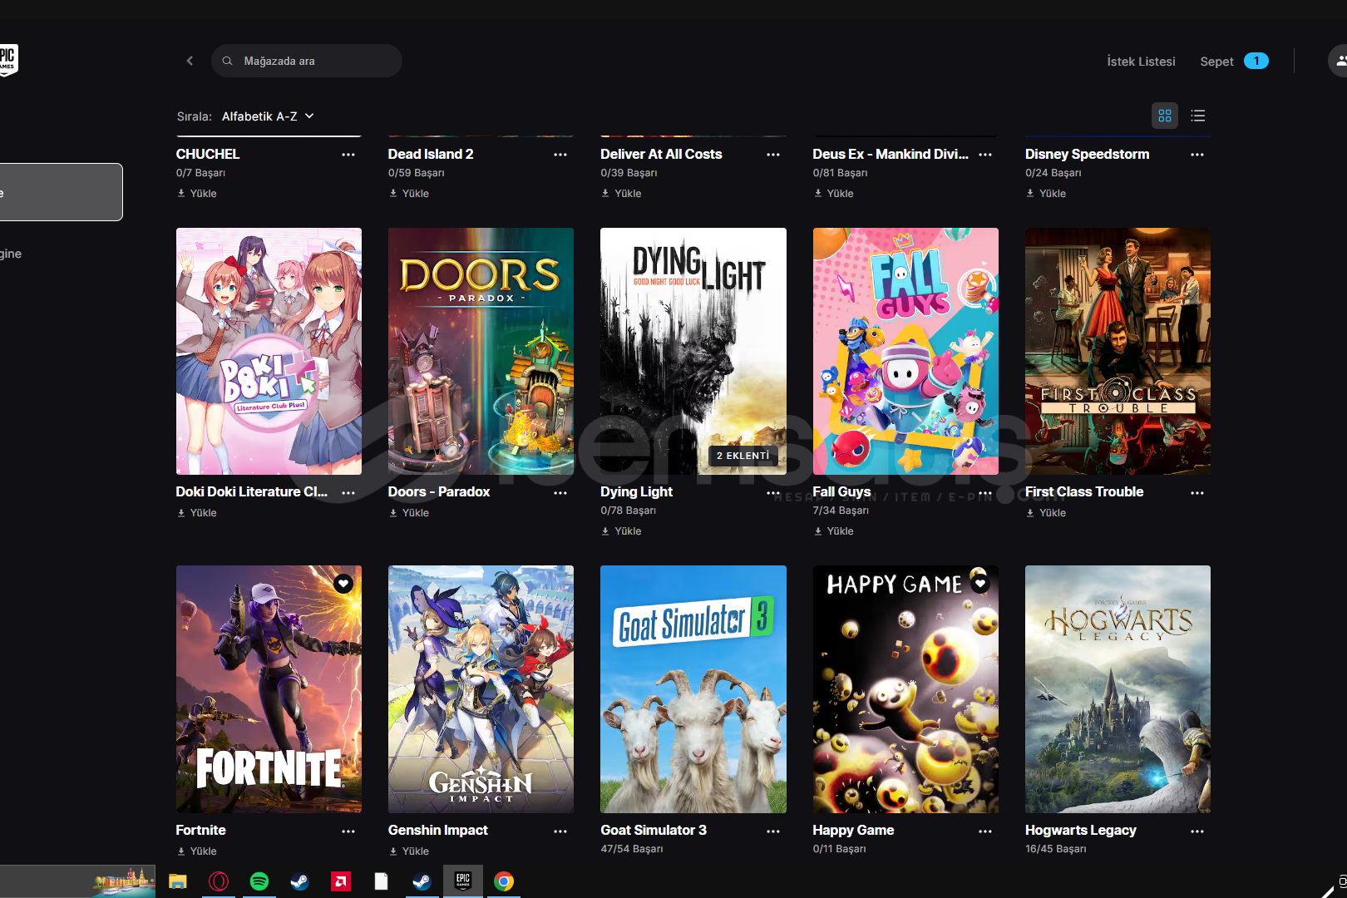Viewport: 1347px width, 898px height.
Task: Toggle the favorite heart on Happy Game cover
Action: pyautogui.click(x=980, y=583)
